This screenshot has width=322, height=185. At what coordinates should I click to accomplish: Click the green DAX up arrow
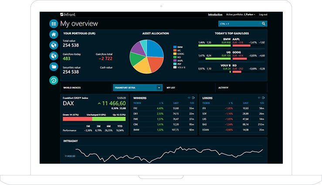(99, 103)
